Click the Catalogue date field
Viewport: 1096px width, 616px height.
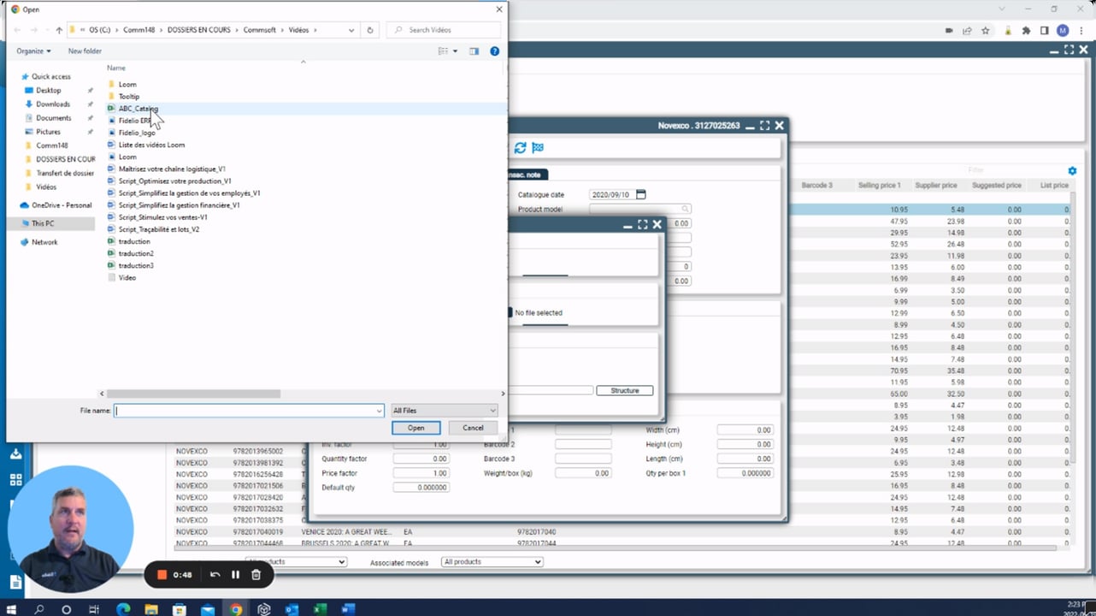click(x=612, y=194)
